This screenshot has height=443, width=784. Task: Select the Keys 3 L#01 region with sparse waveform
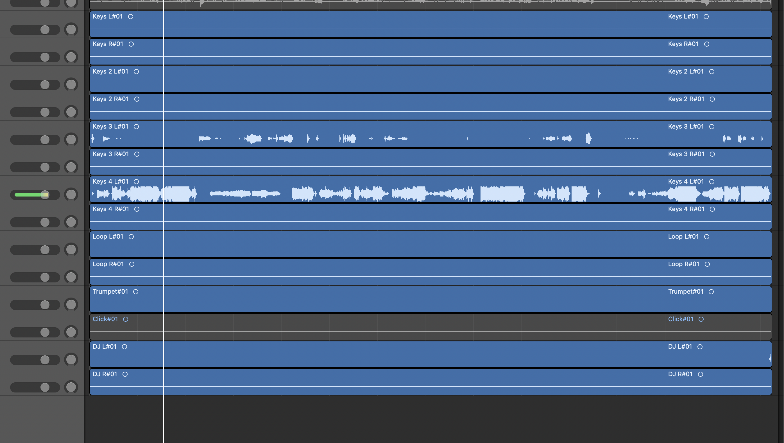coord(430,134)
